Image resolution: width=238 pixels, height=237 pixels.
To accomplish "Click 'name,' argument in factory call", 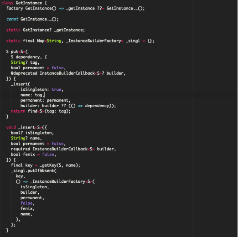I will click(26, 214).
